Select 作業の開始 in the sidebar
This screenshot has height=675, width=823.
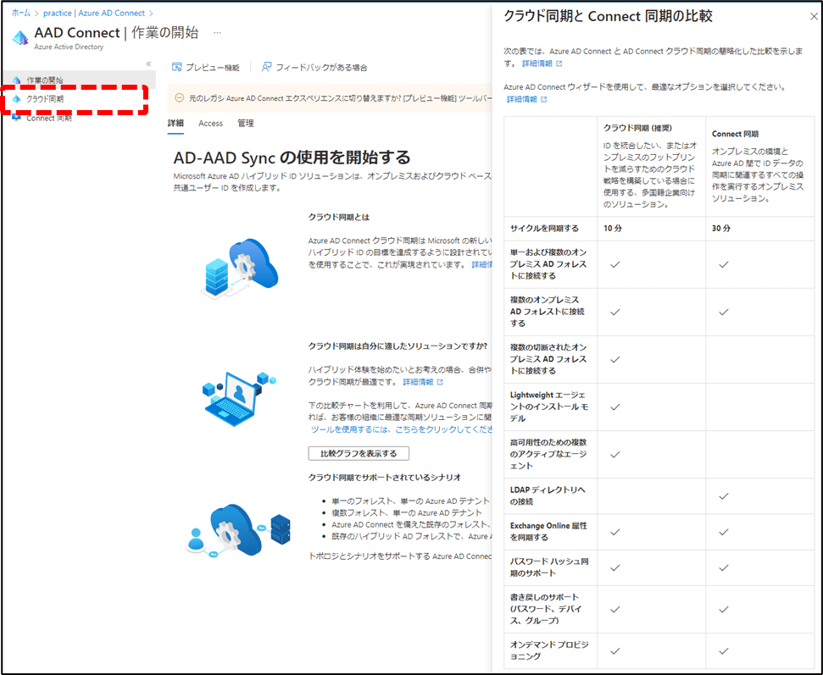pyautogui.click(x=45, y=80)
